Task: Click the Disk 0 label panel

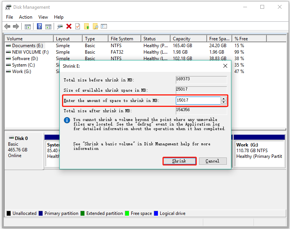Action: (x=24, y=151)
